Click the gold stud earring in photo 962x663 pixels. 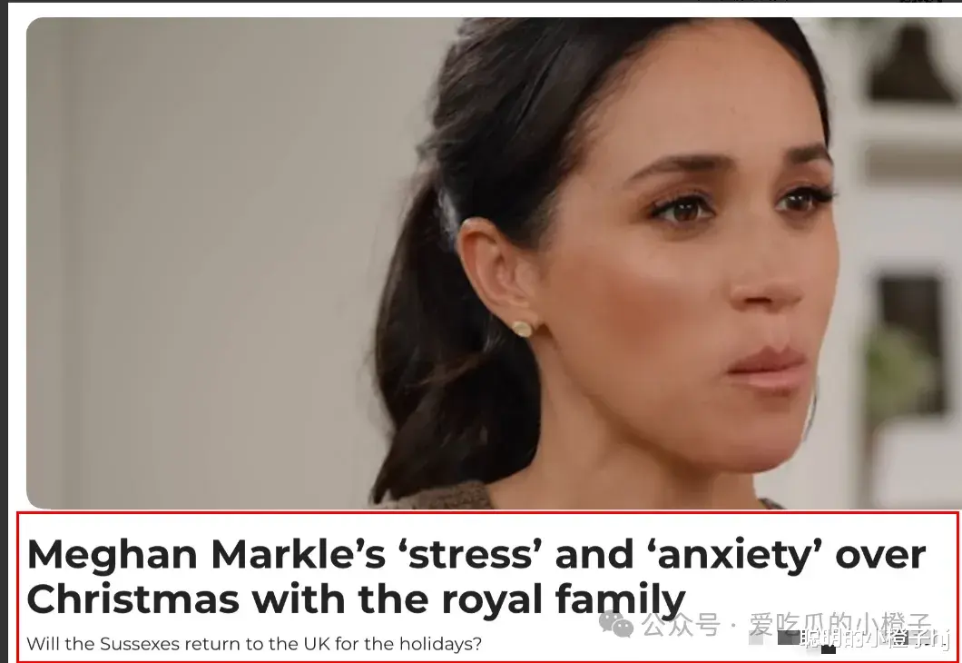(x=522, y=329)
